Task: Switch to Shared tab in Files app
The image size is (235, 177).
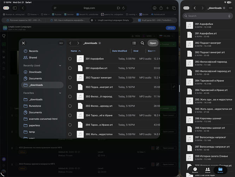Action: pyautogui.click(x=208, y=170)
